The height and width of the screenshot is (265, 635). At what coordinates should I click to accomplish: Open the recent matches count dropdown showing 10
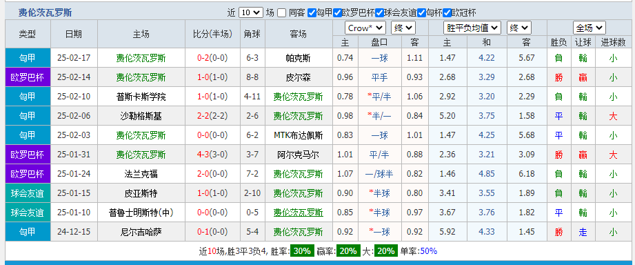pos(251,12)
